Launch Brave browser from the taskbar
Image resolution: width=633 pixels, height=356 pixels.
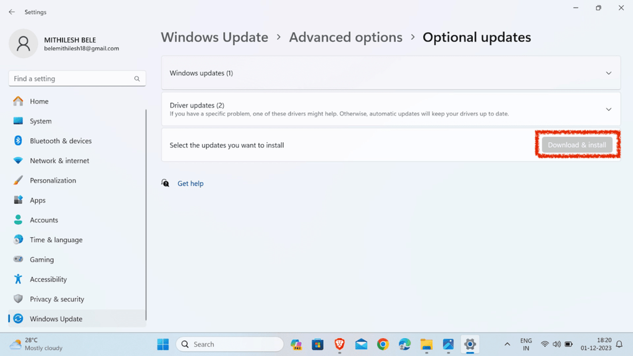pos(339,344)
